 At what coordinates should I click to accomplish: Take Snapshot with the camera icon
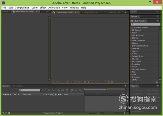[85, 82]
